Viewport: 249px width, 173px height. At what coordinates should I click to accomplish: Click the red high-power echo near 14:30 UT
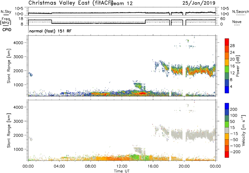[142, 93]
